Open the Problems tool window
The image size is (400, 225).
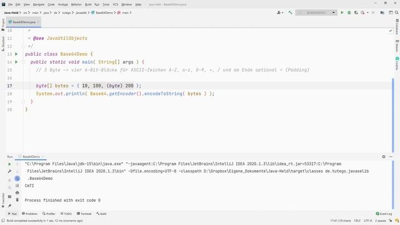(29, 214)
